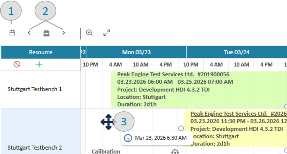Zoom in with the magnifier plus icon
This screenshot has height=154, width=287.
point(89,33)
